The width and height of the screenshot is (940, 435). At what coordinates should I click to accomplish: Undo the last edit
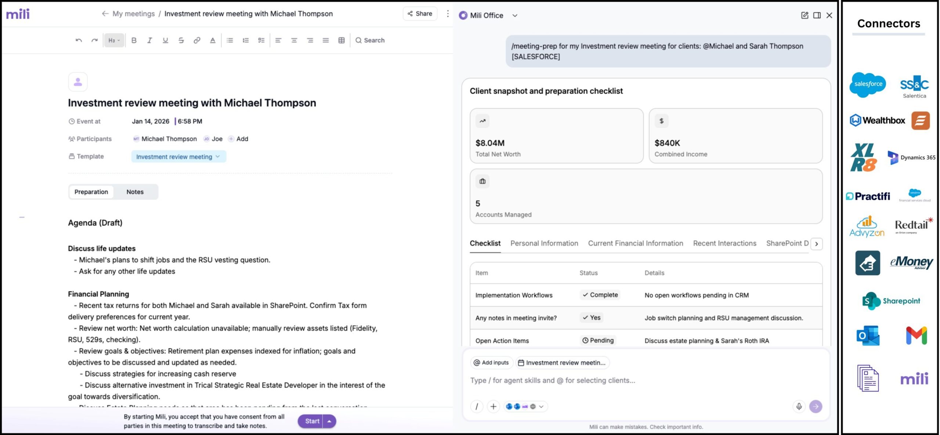(78, 40)
